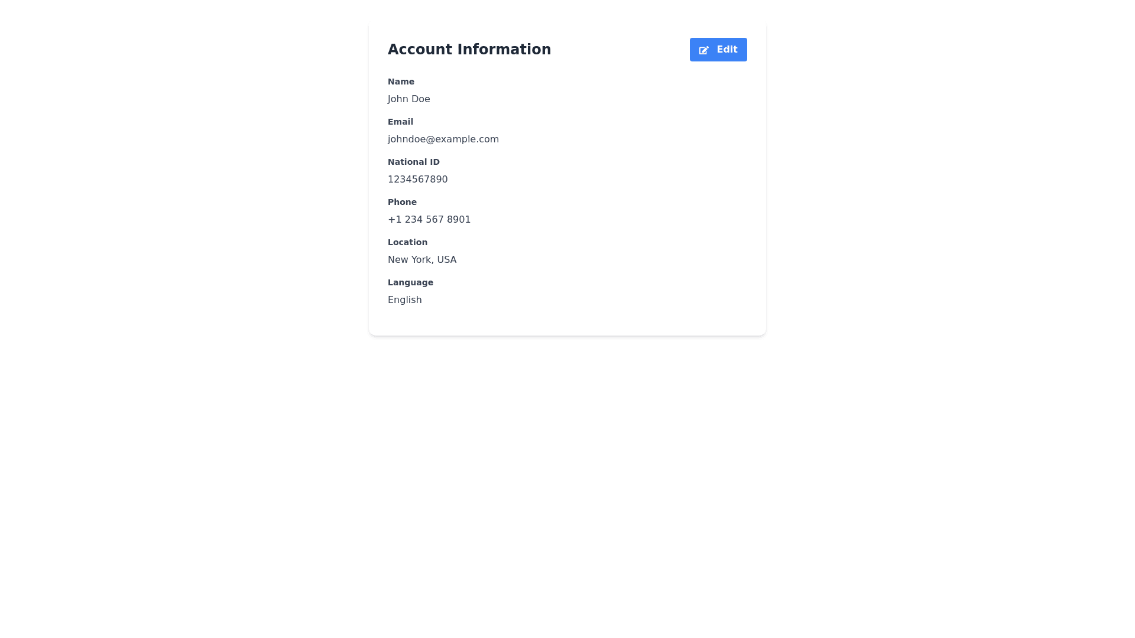Click the word USA in the location
1135x638 pixels.
pos(446,260)
